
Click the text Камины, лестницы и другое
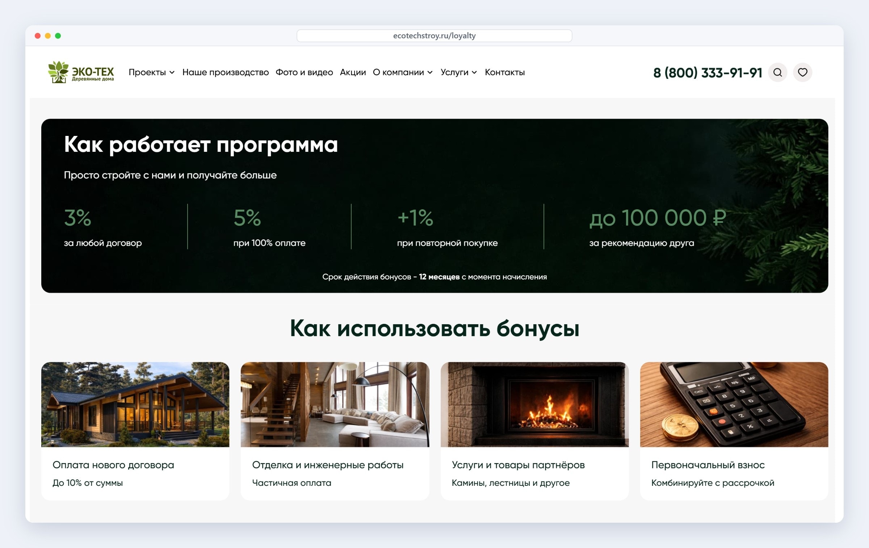click(x=511, y=483)
